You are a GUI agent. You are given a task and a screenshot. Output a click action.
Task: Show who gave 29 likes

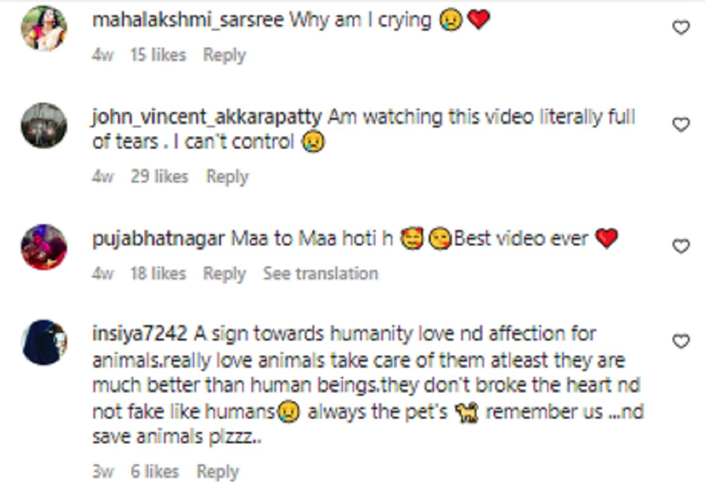coord(159,177)
